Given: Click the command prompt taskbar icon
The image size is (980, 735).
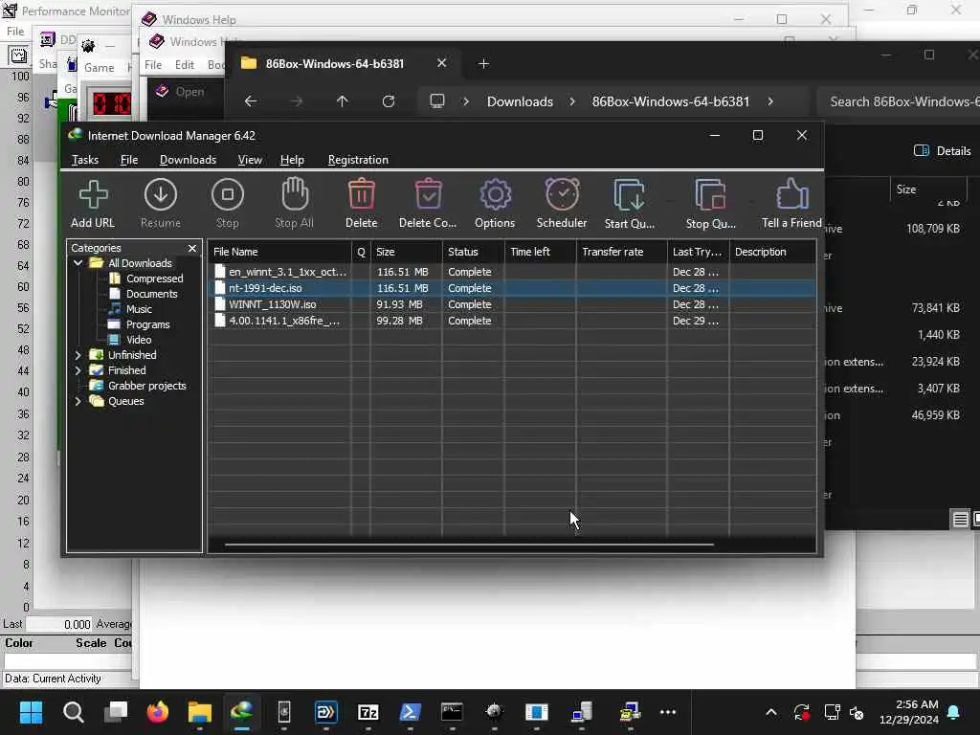Looking at the screenshot, I should click(x=452, y=712).
